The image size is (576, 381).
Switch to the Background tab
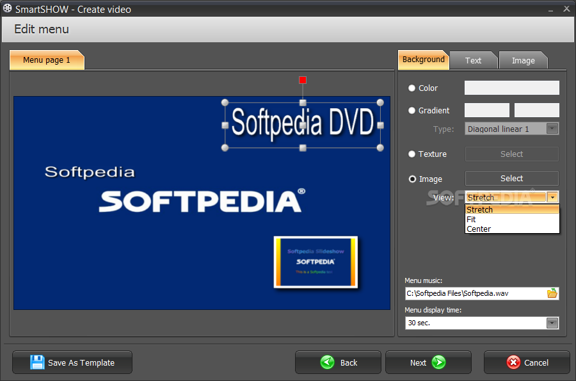tap(423, 60)
